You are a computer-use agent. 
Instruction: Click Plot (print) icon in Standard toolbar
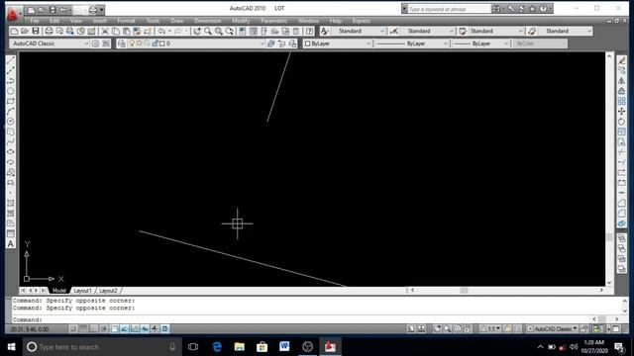[49, 31]
